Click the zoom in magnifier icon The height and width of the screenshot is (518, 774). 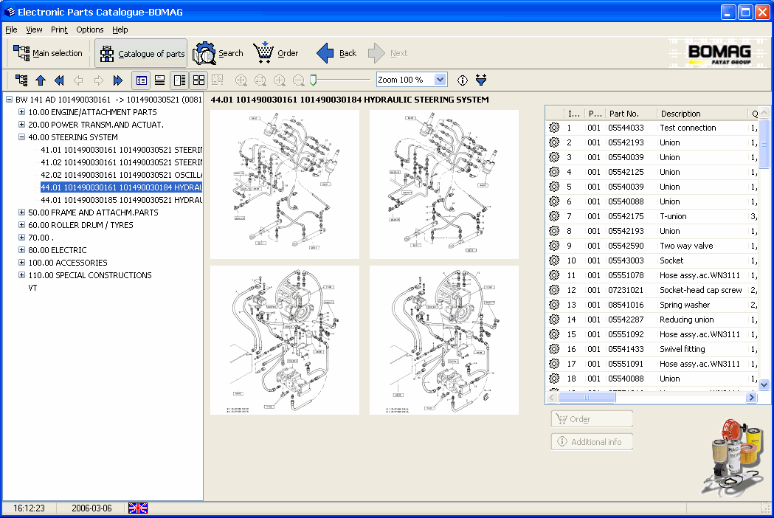point(280,80)
